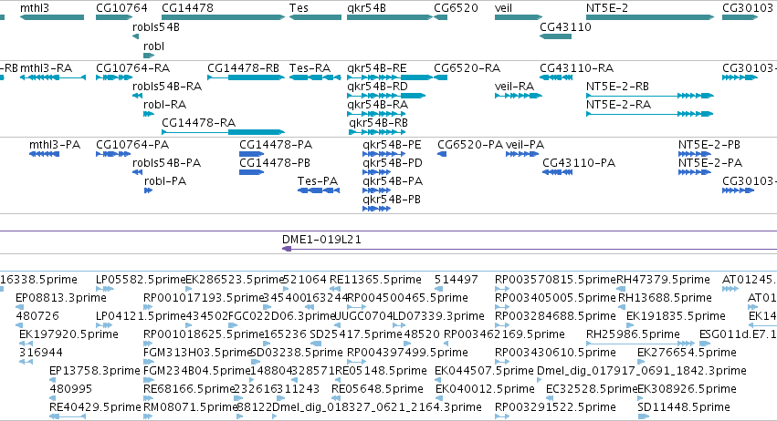Click transcript qkr54B-RD

click(x=386, y=96)
